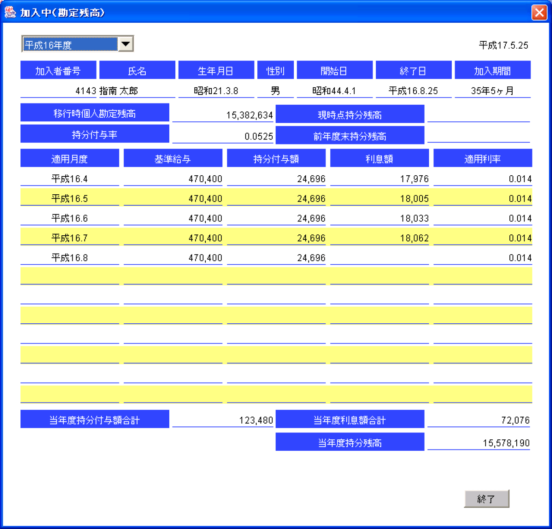
Task: Click the 当年度持分付与額合計 label
Action: [95, 419]
